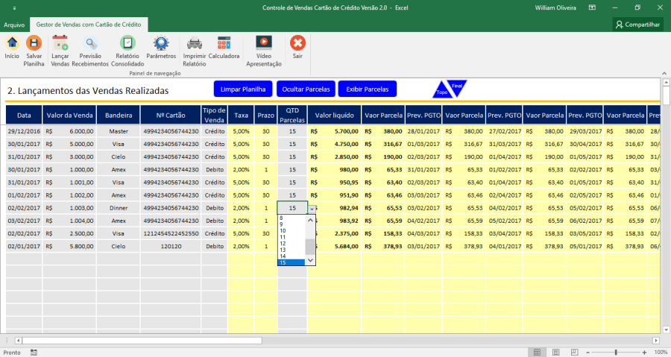Click Limpar Planilha button
This screenshot has width=671, height=357.
[x=243, y=89]
